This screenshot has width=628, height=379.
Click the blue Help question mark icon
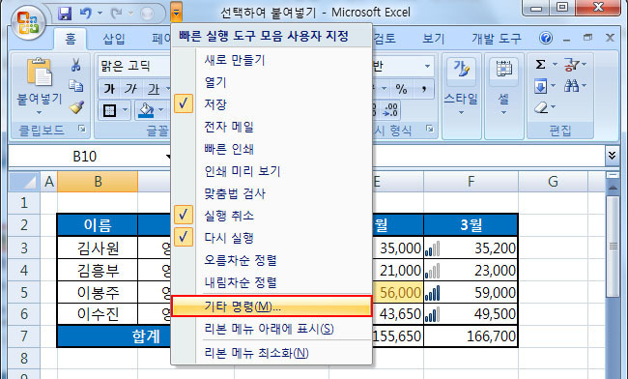tap(546, 38)
